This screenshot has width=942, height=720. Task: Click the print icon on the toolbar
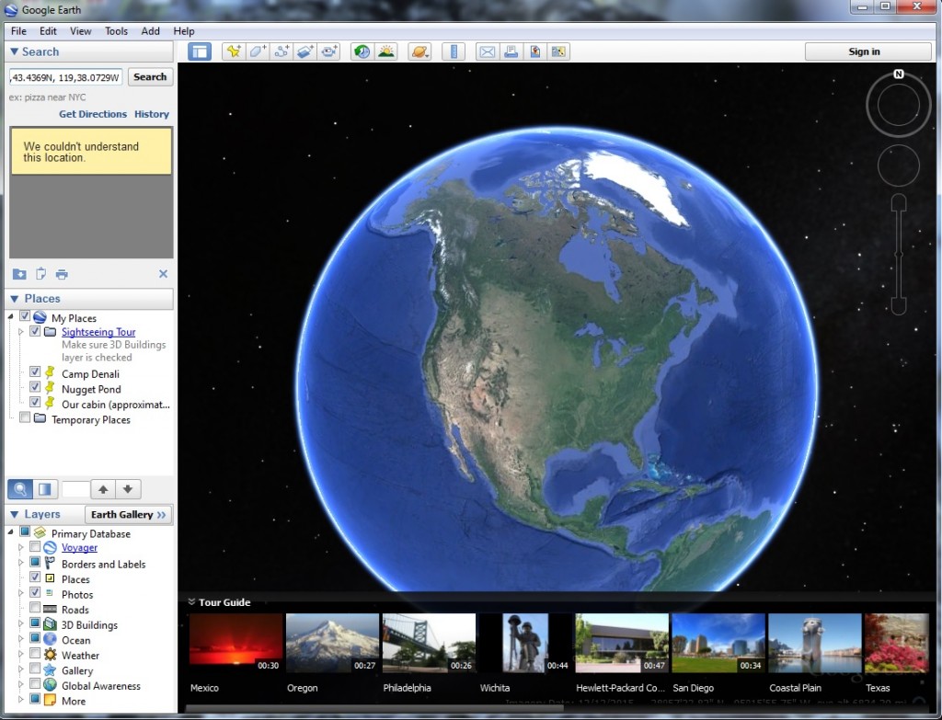511,51
